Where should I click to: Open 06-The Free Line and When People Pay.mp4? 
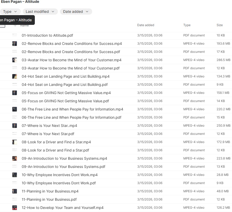pyautogui.click(x=72, y=109)
